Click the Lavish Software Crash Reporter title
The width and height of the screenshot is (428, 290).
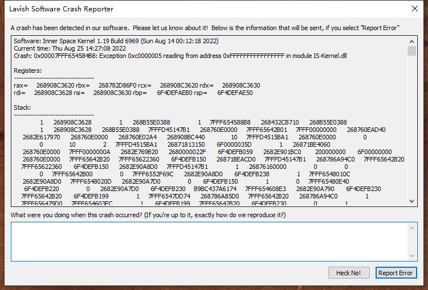pos(61,9)
